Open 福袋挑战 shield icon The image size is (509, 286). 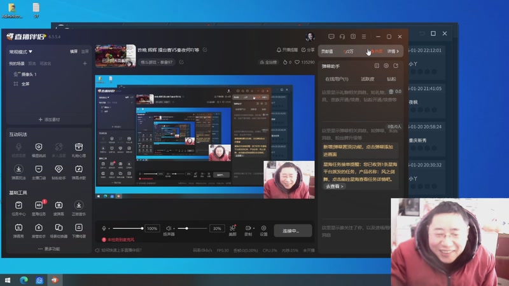click(39, 147)
